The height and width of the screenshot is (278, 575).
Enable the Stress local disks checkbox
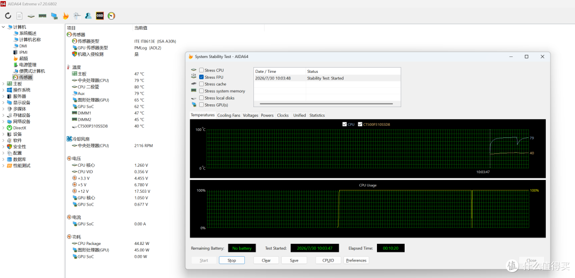pyautogui.click(x=201, y=98)
